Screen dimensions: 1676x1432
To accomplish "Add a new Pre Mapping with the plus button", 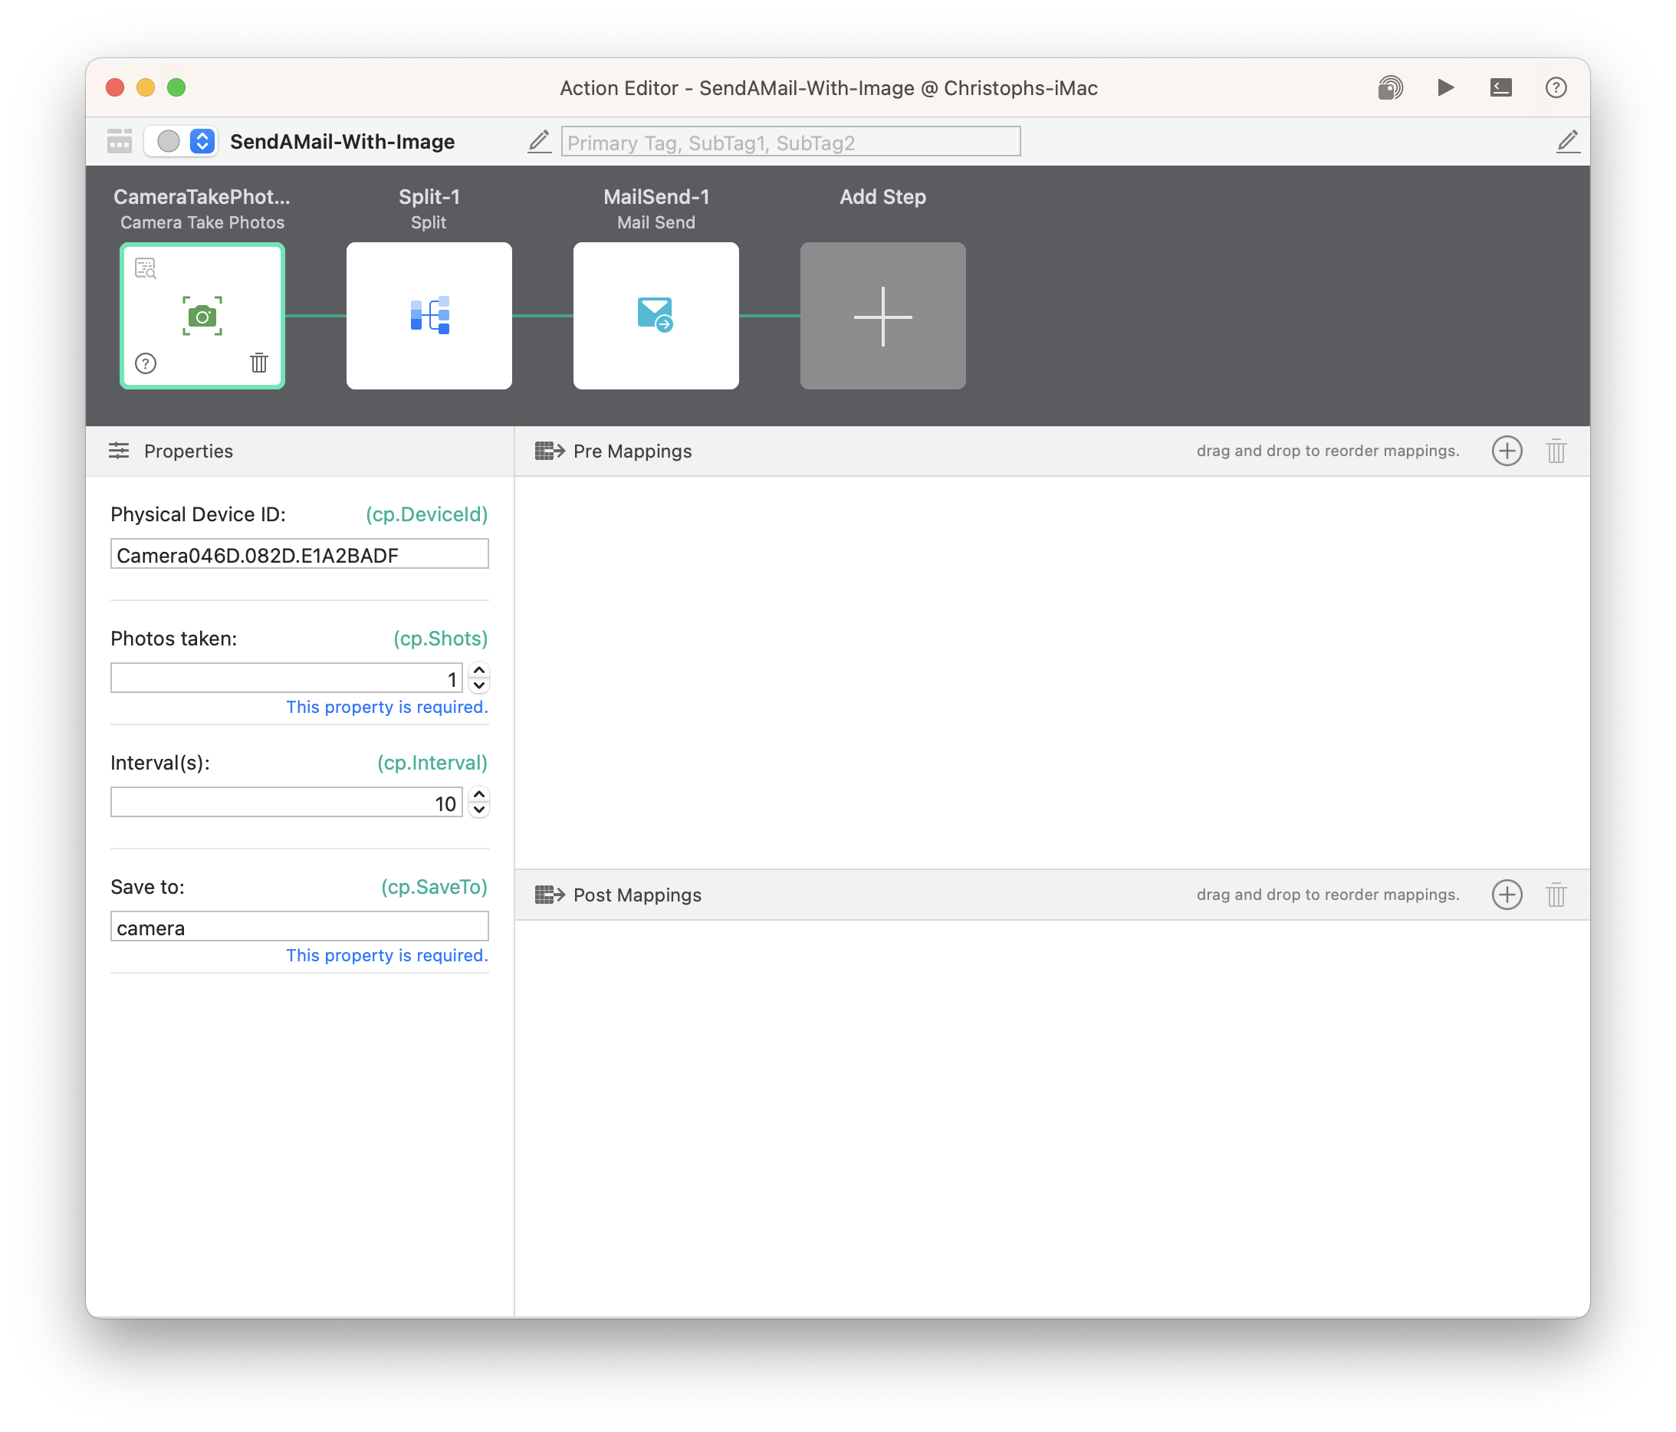I will pos(1506,451).
